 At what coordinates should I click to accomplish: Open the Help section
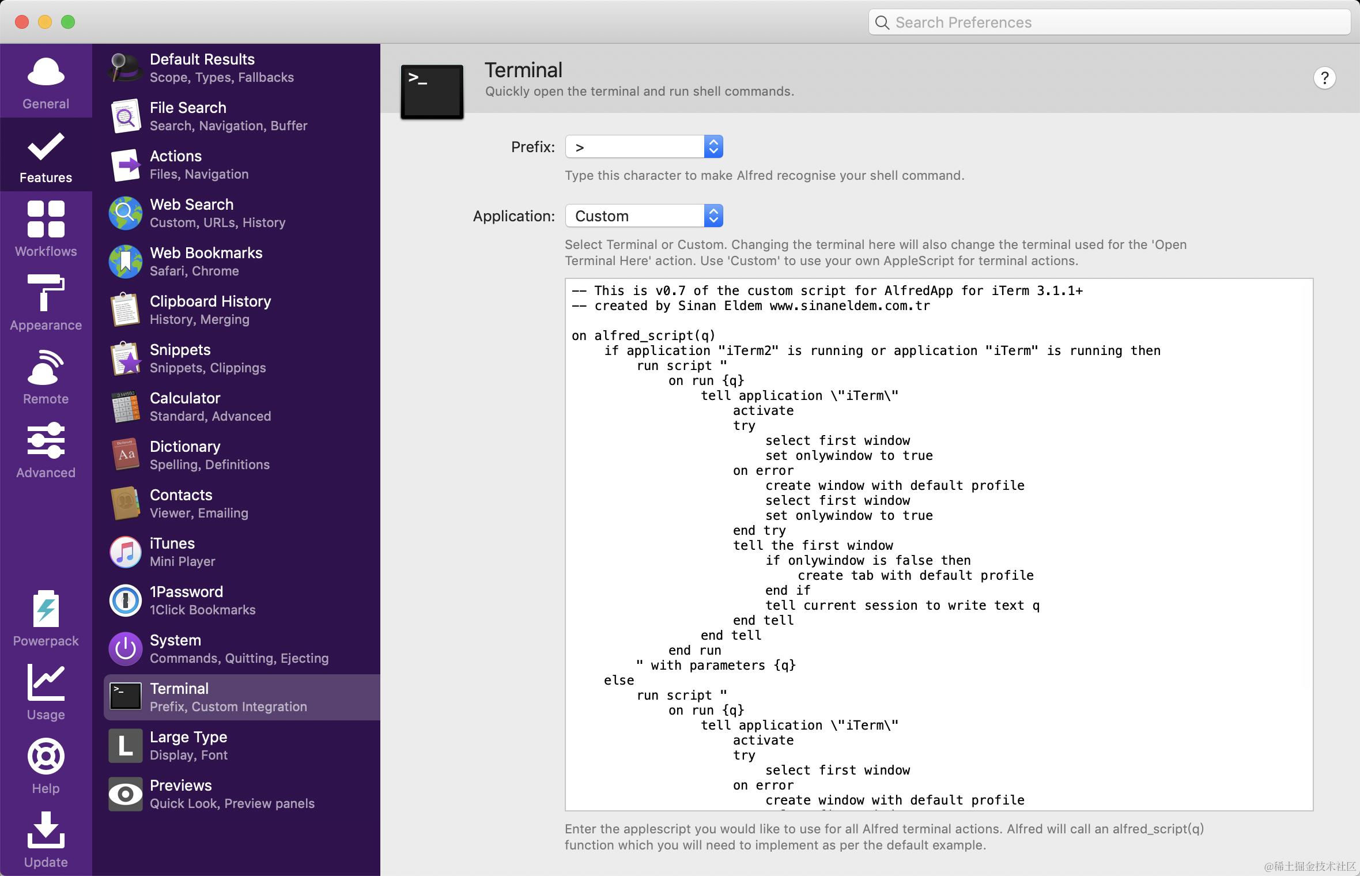pos(46,765)
